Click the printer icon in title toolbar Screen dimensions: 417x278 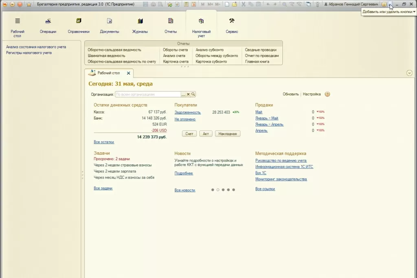click(153, 4)
